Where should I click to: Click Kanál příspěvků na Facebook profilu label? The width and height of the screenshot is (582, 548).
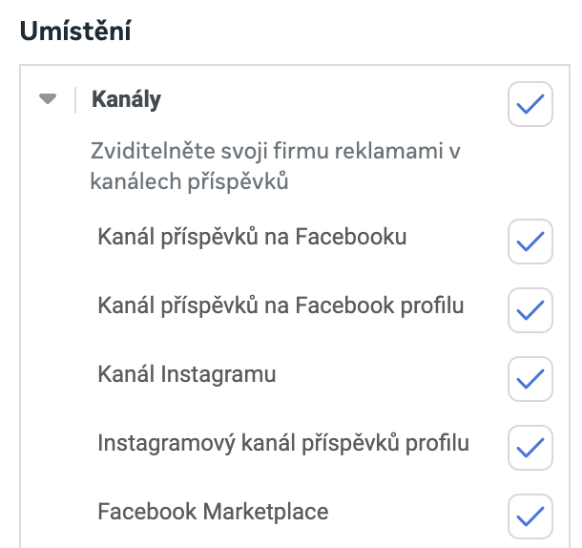pyautogui.click(x=281, y=306)
